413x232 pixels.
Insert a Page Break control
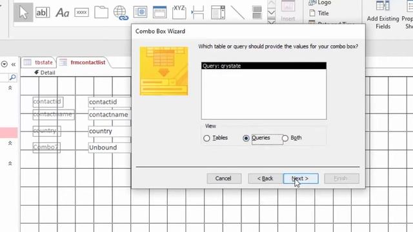[198, 12]
